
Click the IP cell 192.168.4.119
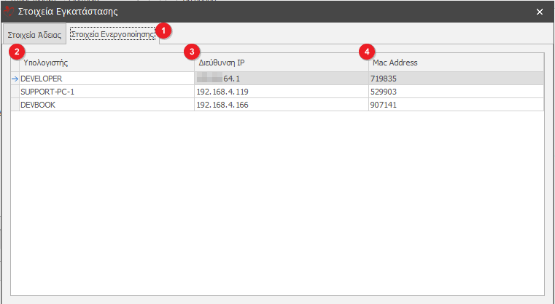pyautogui.click(x=281, y=92)
